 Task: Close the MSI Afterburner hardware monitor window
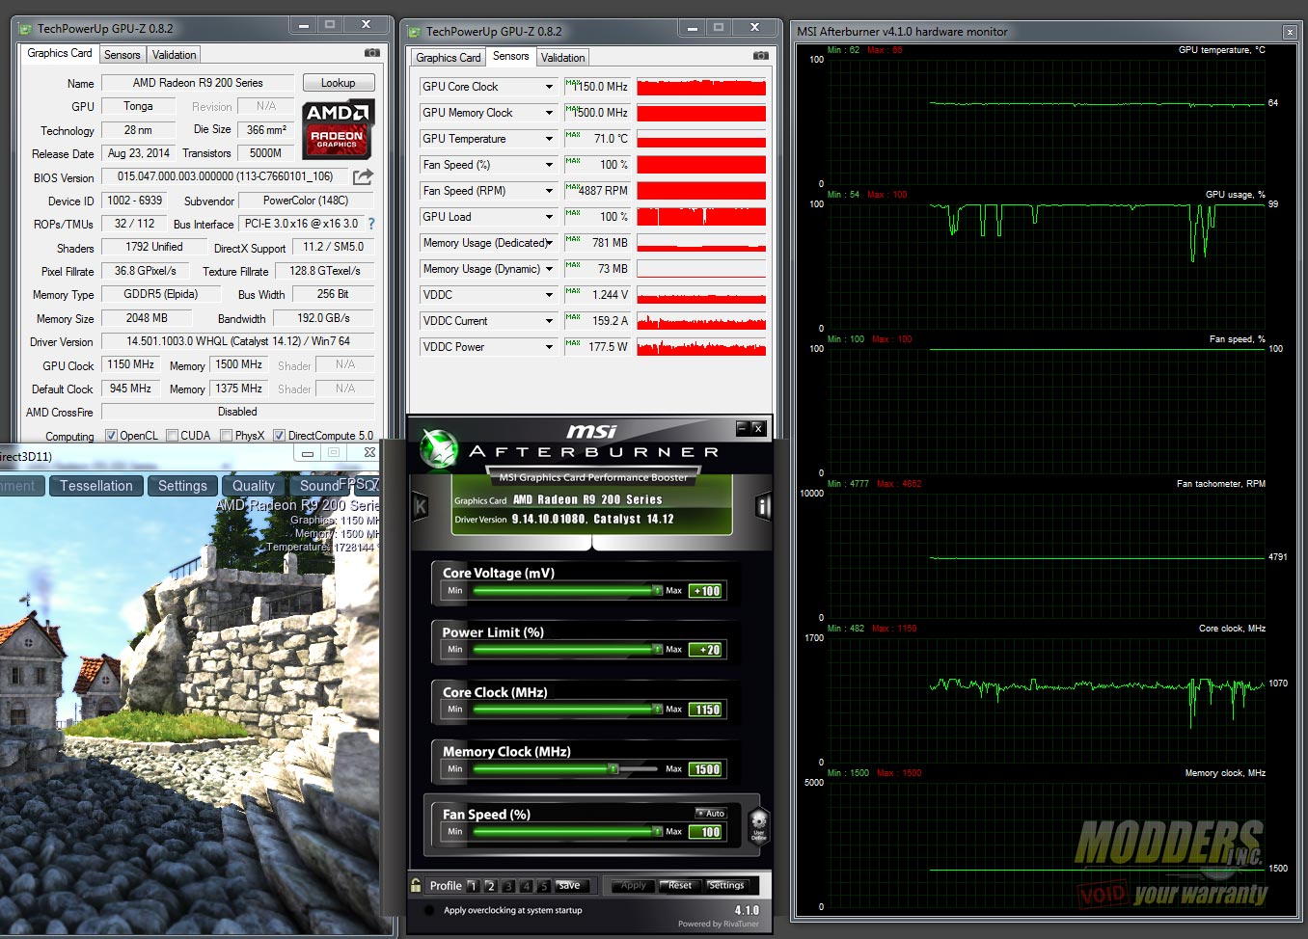pyautogui.click(x=1290, y=32)
